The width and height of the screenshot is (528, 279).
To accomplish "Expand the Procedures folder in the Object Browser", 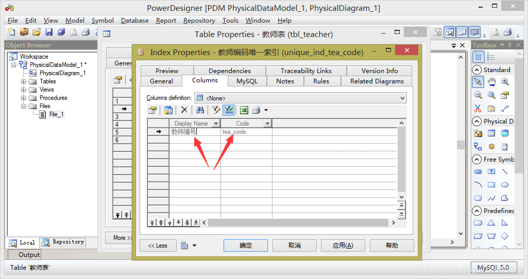I will (x=23, y=98).
